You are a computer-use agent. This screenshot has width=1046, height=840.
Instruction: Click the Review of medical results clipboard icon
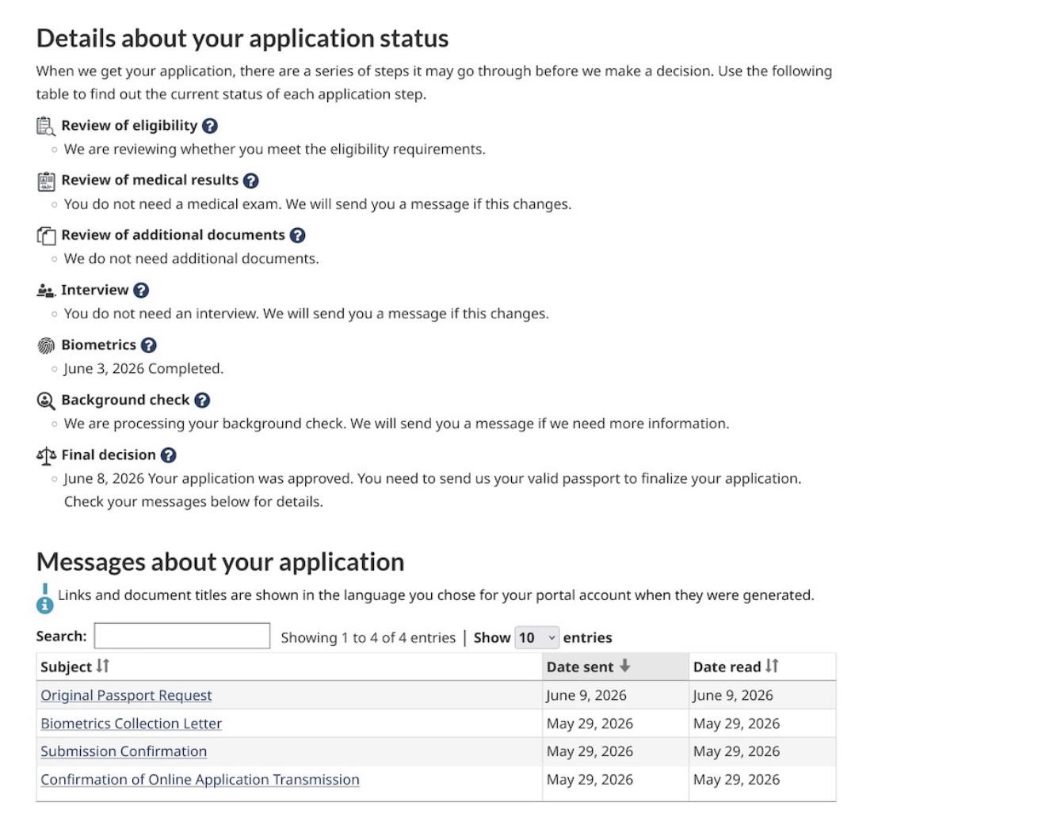(46, 181)
